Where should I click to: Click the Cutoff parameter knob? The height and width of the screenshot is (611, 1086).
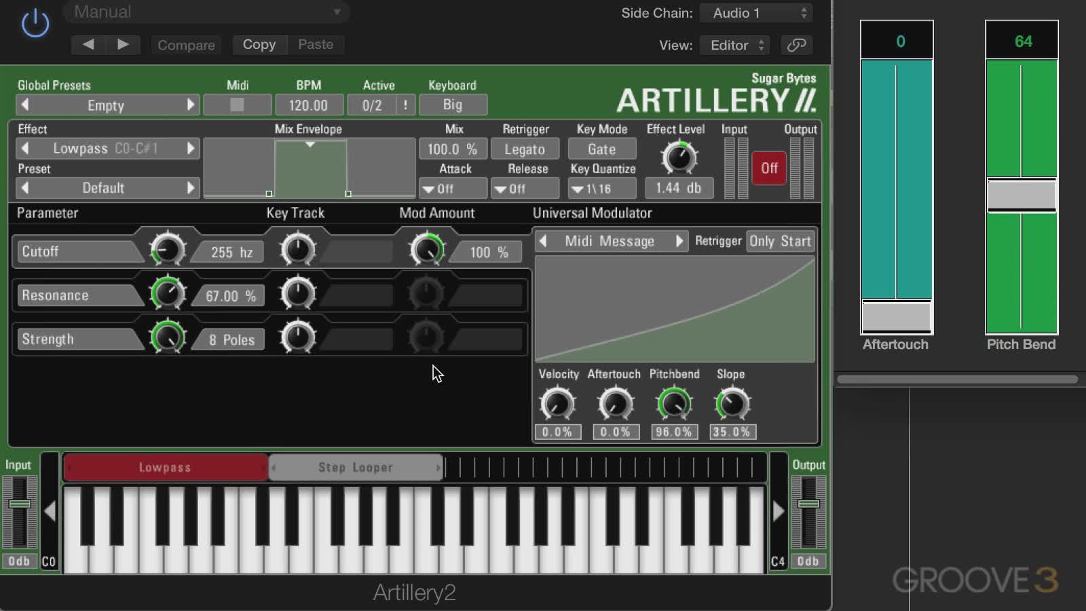[167, 250]
